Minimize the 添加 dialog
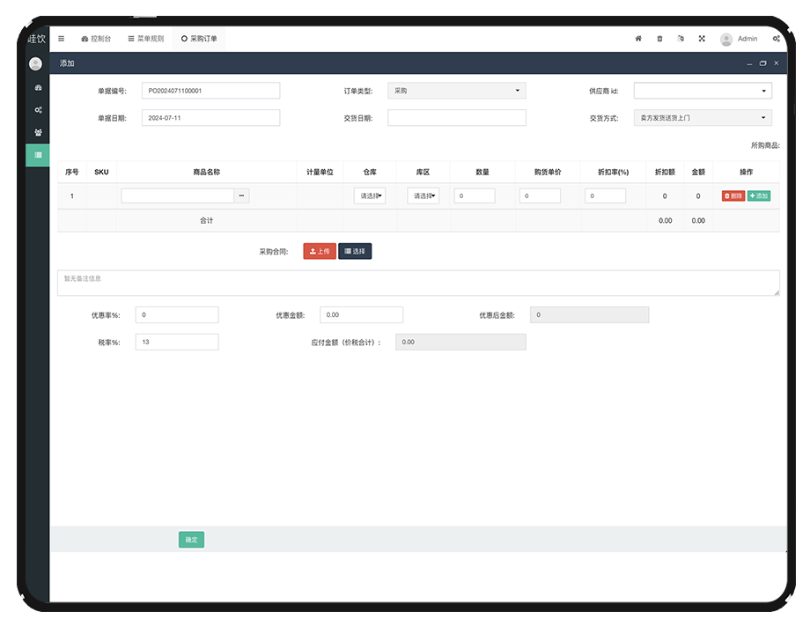Screen dimensions: 810x634 [x=749, y=63]
